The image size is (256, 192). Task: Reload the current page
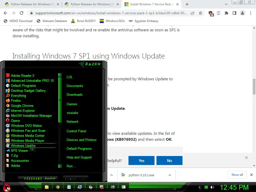(x=21, y=13)
